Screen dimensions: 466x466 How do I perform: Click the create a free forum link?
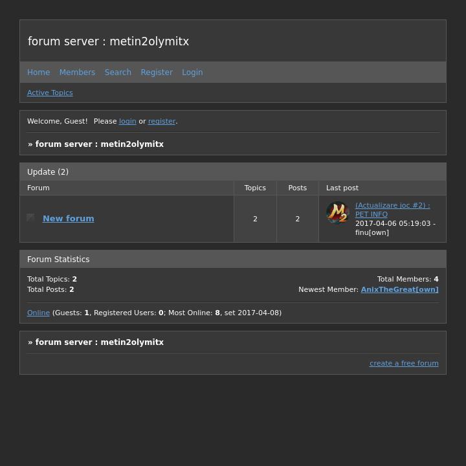(x=404, y=363)
